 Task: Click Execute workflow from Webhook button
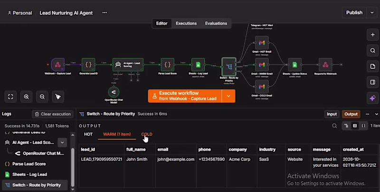pyautogui.click(x=185, y=96)
